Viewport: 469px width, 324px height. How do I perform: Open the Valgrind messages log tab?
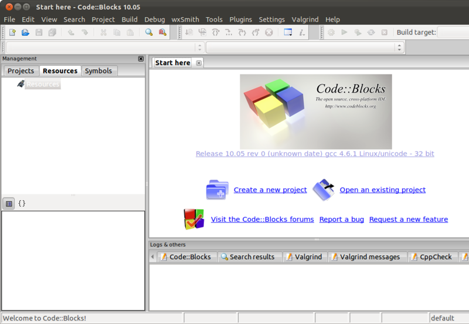point(367,257)
